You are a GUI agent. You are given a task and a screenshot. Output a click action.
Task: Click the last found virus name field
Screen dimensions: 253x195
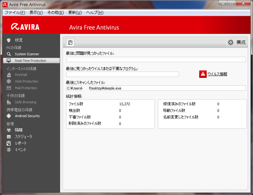click(x=123, y=74)
